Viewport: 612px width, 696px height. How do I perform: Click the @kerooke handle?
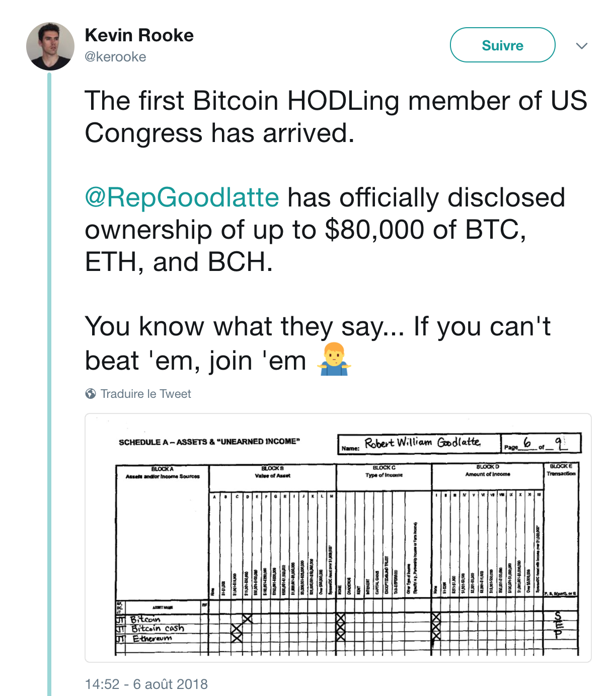pos(115,57)
